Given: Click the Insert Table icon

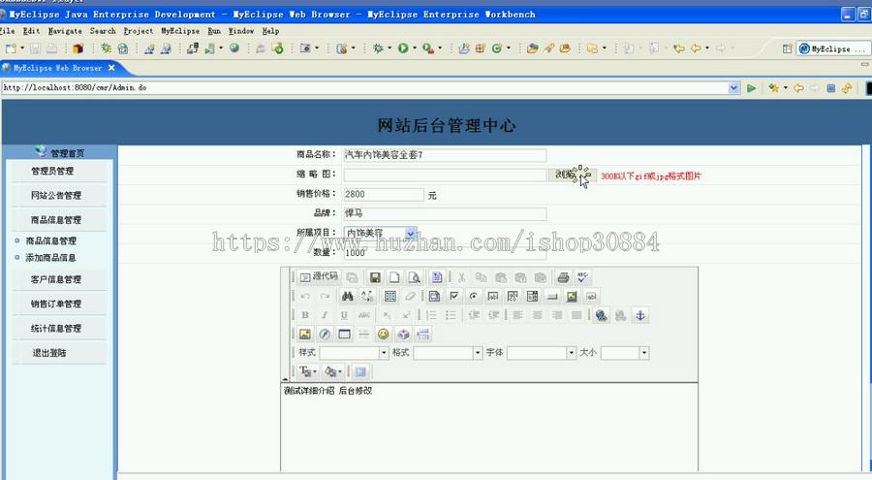Looking at the screenshot, I should 344,335.
